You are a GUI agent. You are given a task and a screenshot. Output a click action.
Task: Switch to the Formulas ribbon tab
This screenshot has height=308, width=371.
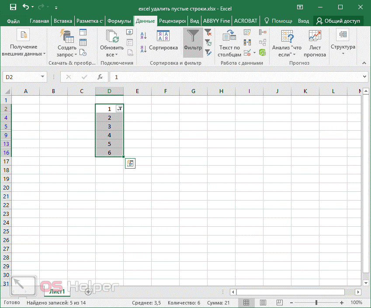tap(119, 21)
